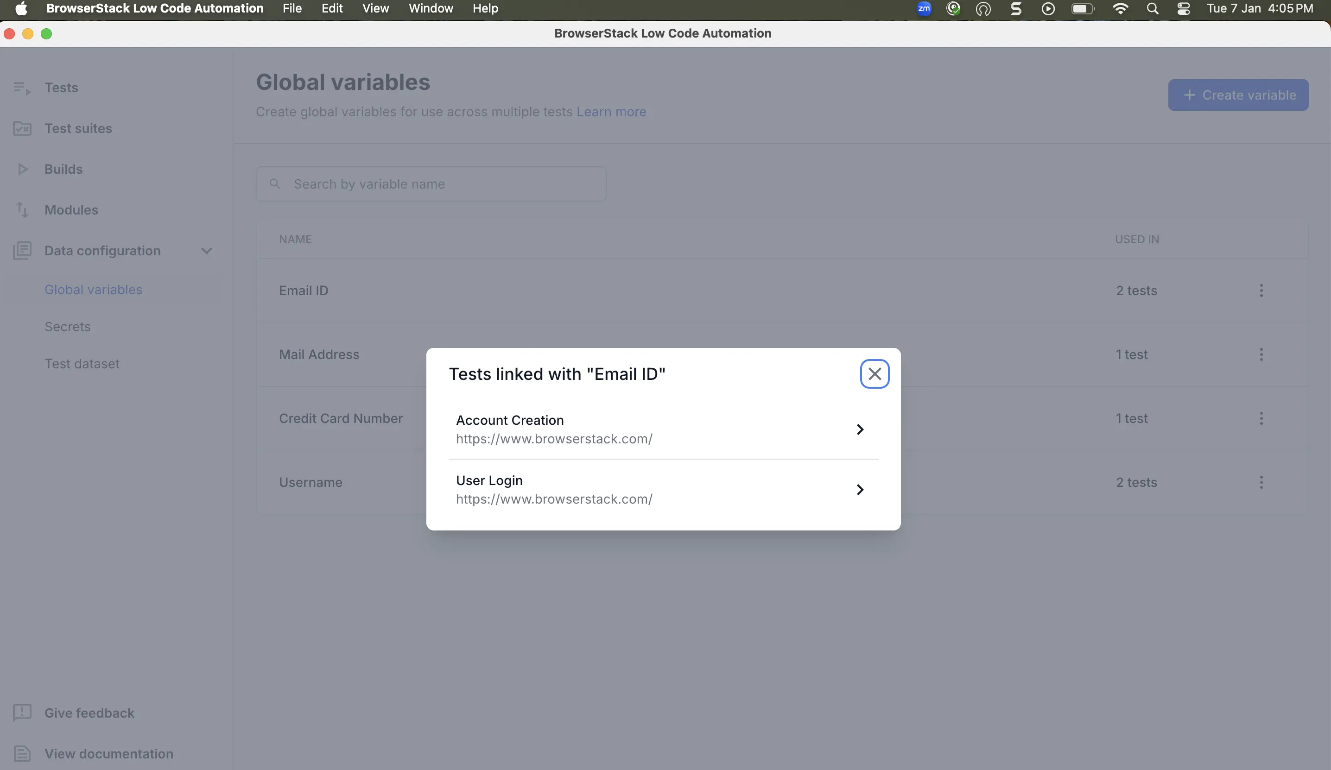This screenshot has width=1331, height=770.
Task: Open Account Creation test chevron arrow
Action: (x=860, y=429)
